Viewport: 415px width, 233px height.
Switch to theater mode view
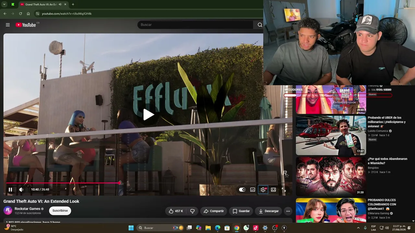(x=273, y=190)
